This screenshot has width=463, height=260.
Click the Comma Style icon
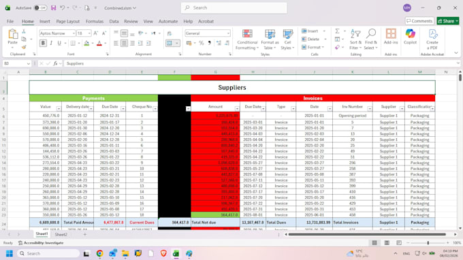(209, 43)
